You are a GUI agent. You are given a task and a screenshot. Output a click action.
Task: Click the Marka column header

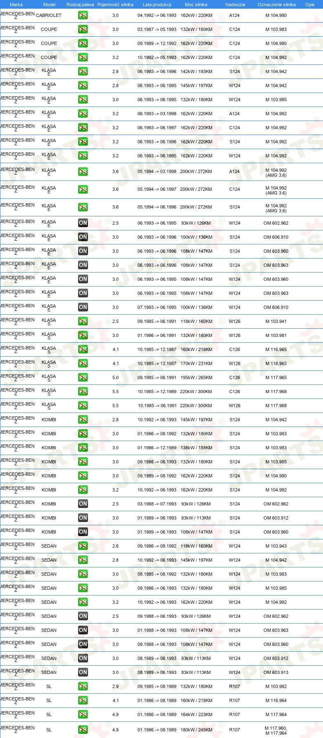point(16,5)
